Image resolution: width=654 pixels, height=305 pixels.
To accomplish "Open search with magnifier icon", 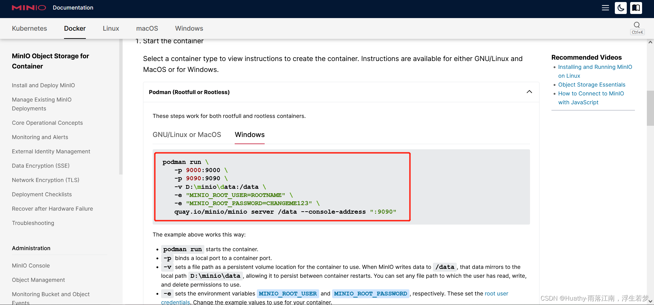I will [637, 25].
